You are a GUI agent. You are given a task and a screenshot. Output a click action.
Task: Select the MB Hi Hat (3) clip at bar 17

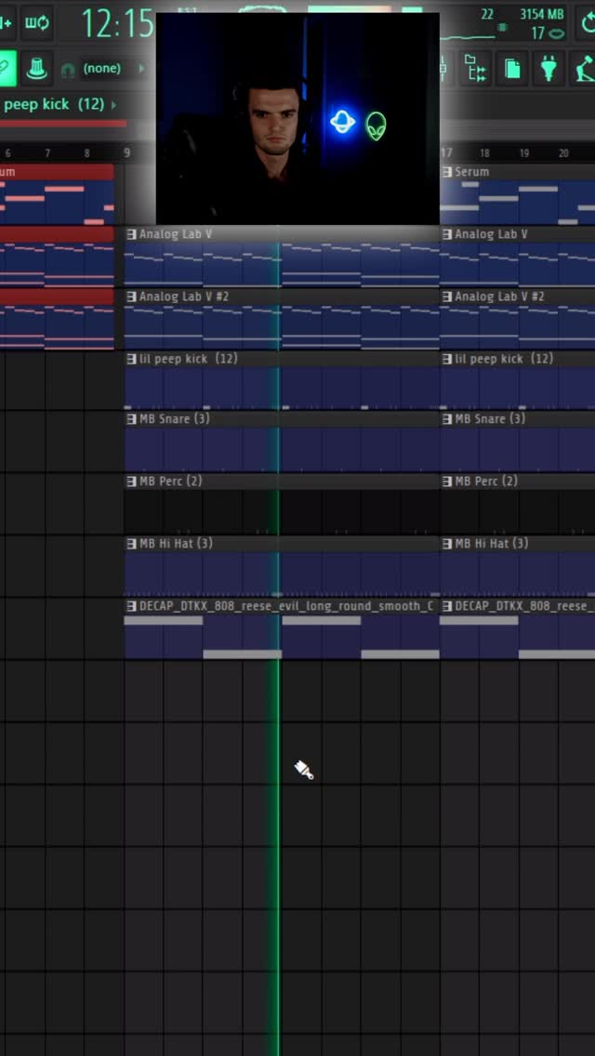click(517, 567)
